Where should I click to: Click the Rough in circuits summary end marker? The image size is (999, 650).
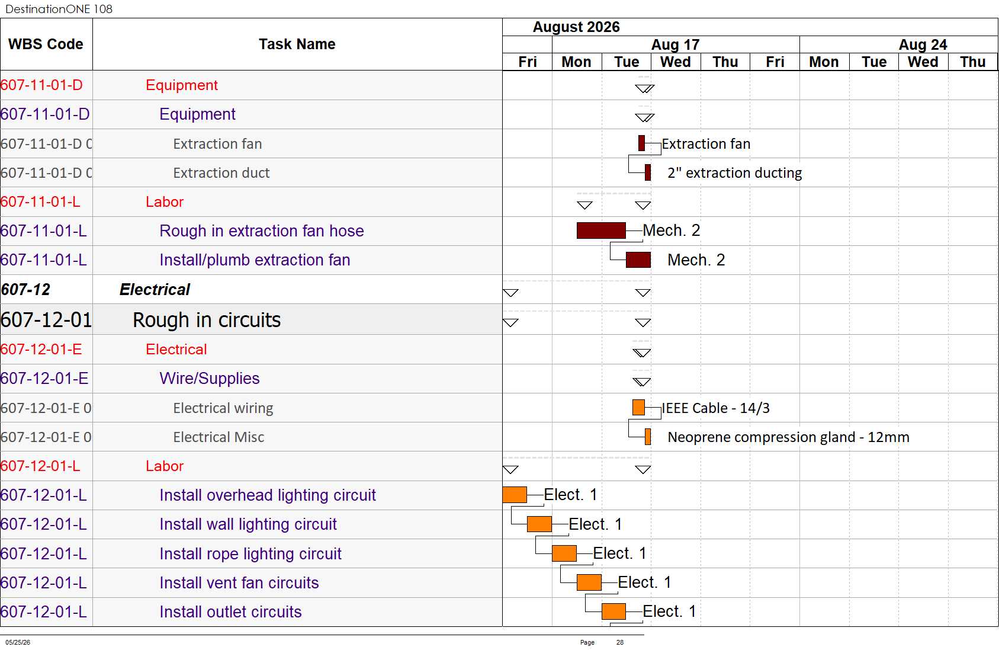643,322
